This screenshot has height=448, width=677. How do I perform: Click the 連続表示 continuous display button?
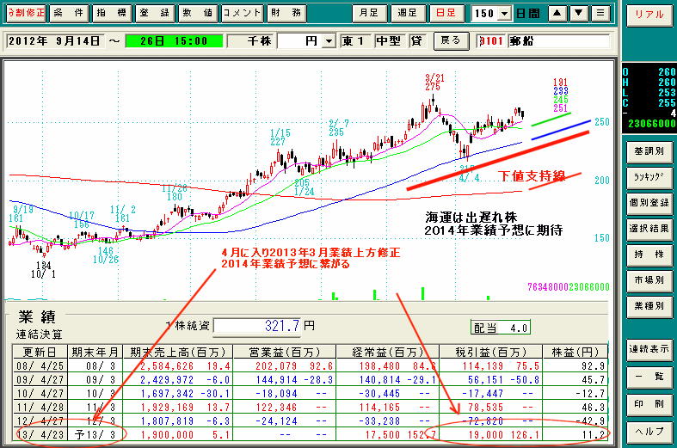pyautogui.click(x=649, y=349)
